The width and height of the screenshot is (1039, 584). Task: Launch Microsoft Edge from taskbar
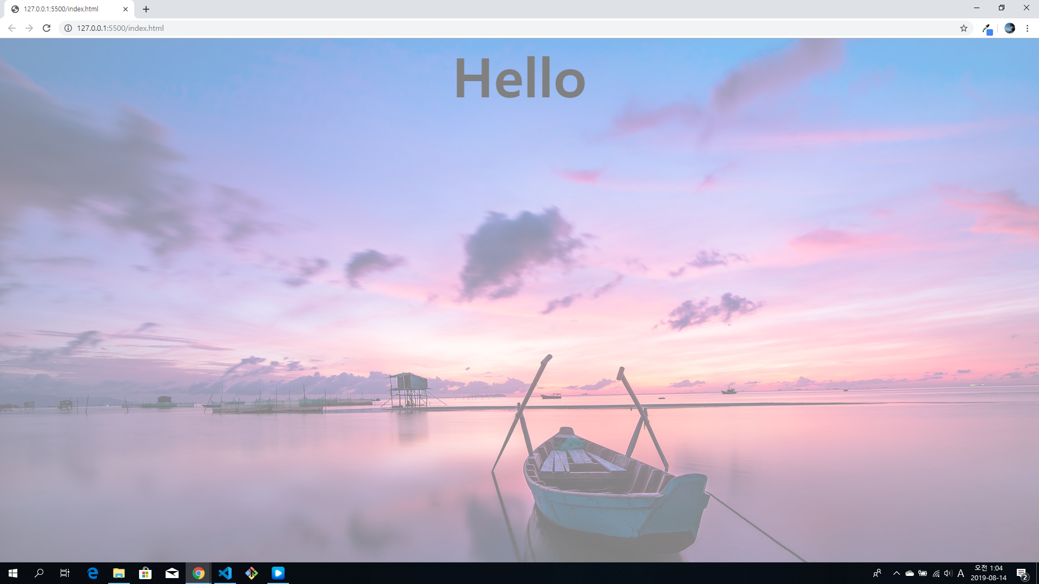pyautogui.click(x=93, y=573)
